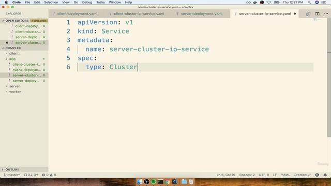
Task: Open Visual Studio Code from the dock
Action: pos(175,181)
